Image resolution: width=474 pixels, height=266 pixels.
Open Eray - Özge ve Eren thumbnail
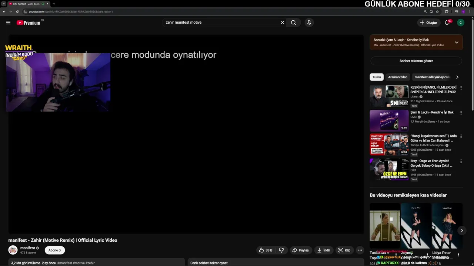pyautogui.click(x=389, y=170)
